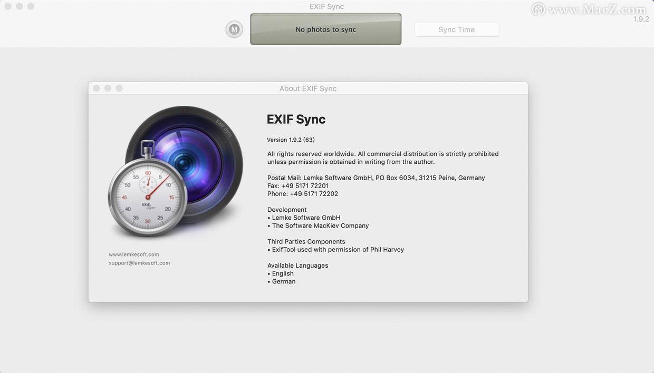Close the main EXIF Sync window
Viewport: 654px width, 373px height.
click(x=8, y=6)
